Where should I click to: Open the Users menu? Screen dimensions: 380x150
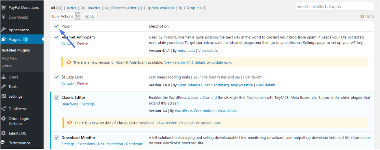point(13,77)
